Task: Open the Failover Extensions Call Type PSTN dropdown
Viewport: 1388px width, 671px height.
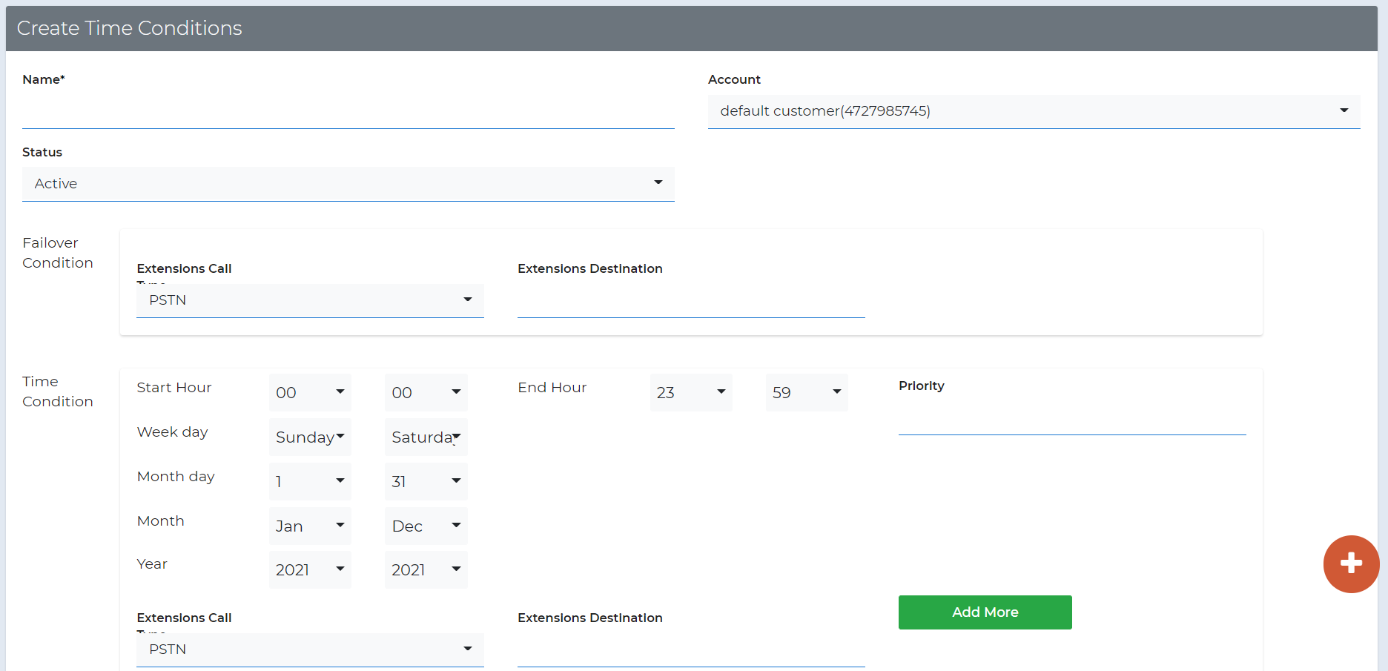Action: click(310, 300)
